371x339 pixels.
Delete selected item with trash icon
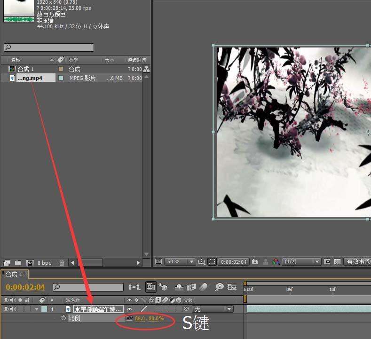[x=62, y=263]
